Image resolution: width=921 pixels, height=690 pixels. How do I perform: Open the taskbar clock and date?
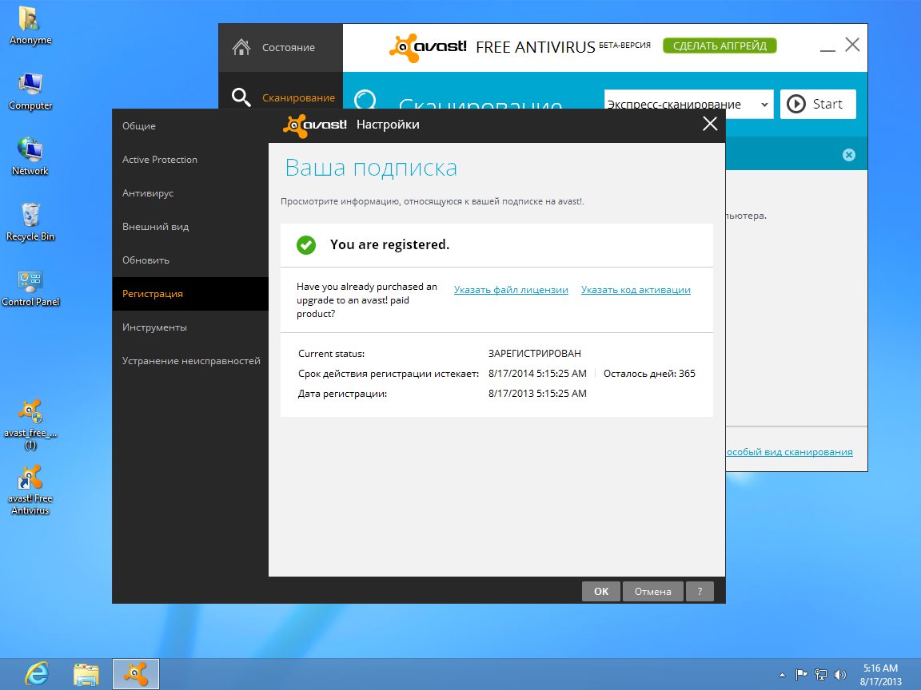click(880, 675)
